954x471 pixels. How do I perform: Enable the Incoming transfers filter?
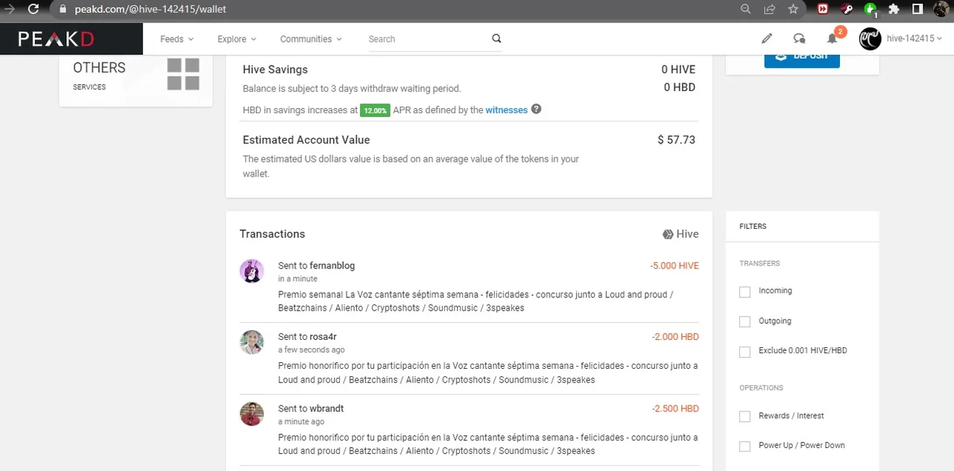[745, 292]
